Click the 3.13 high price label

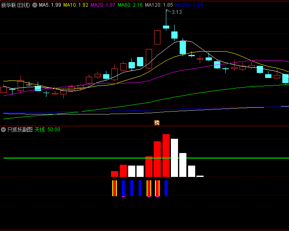click(x=177, y=12)
